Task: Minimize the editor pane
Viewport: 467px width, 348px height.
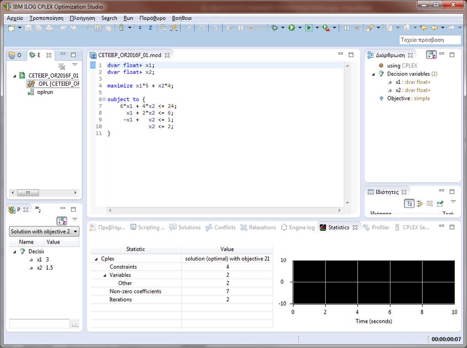Action: pos(340,54)
